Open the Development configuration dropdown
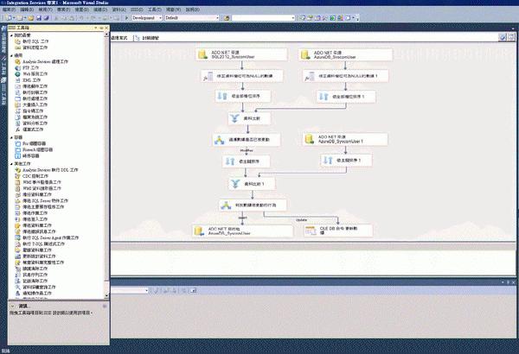Image resolution: width=519 pixels, height=354 pixels. click(x=147, y=18)
